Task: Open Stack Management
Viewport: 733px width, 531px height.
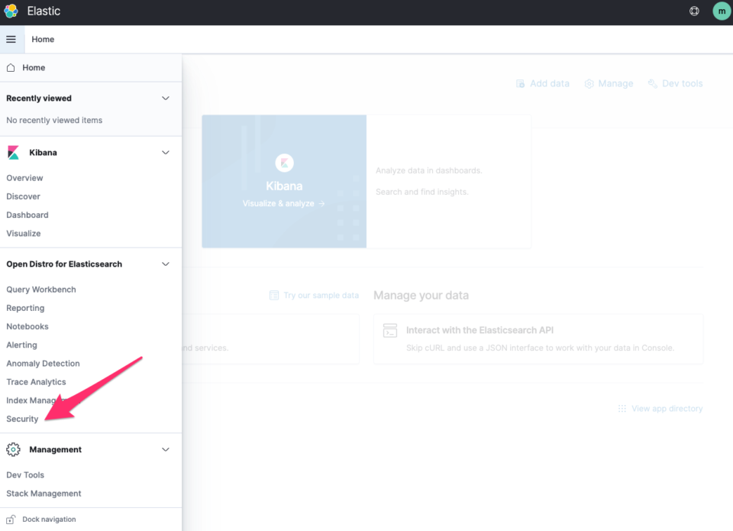Action: point(44,494)
